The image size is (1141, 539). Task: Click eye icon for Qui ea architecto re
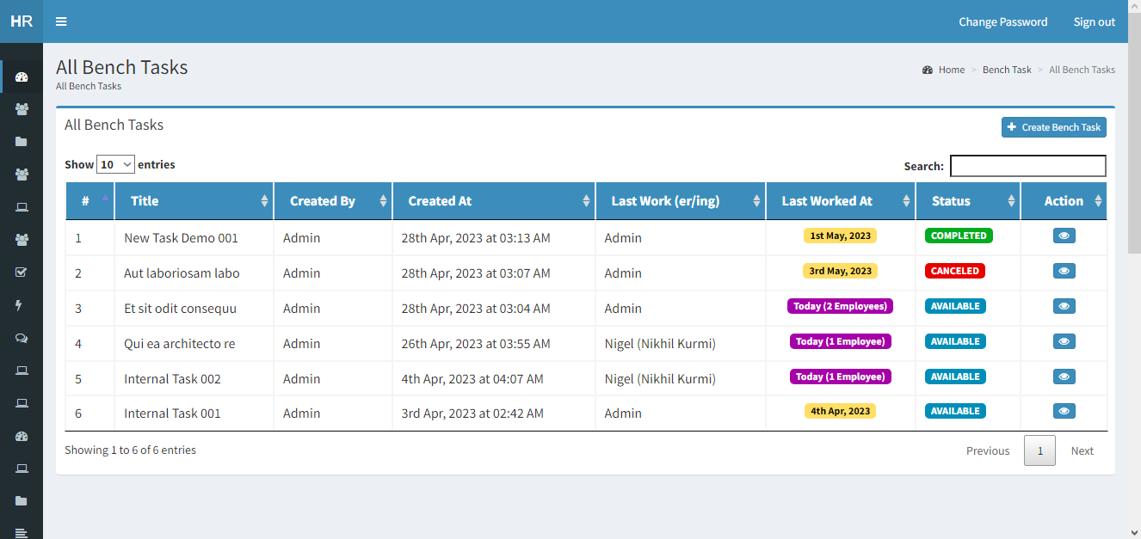pyautogui.click(x=1064, y=341)
